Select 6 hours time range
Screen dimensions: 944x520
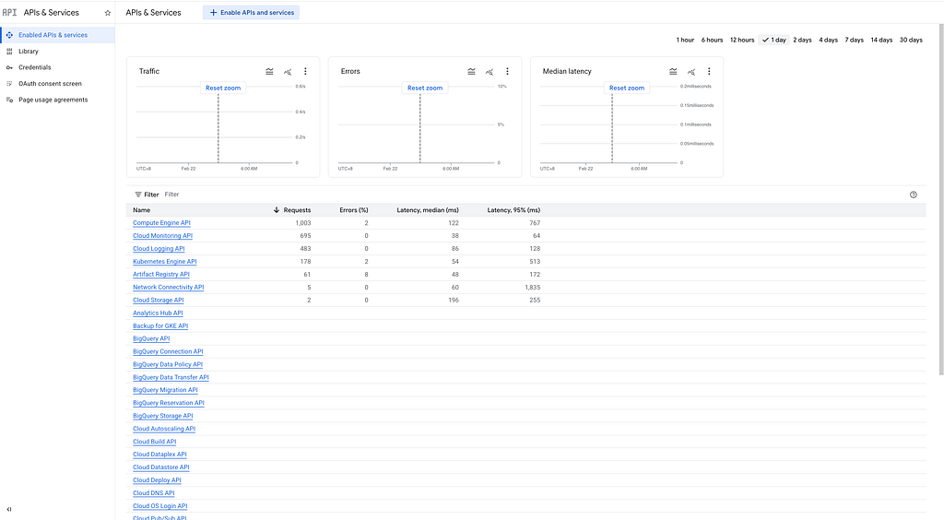(x=712, y=40)
